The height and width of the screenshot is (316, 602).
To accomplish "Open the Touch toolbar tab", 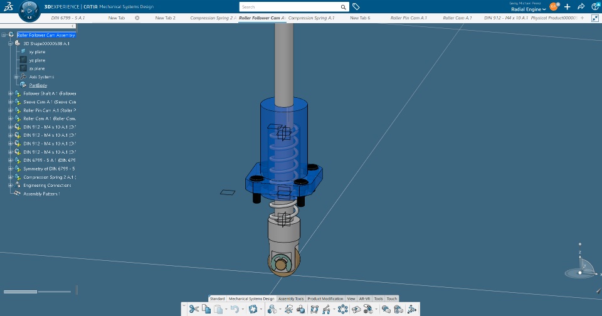I will tap(391, 298).
